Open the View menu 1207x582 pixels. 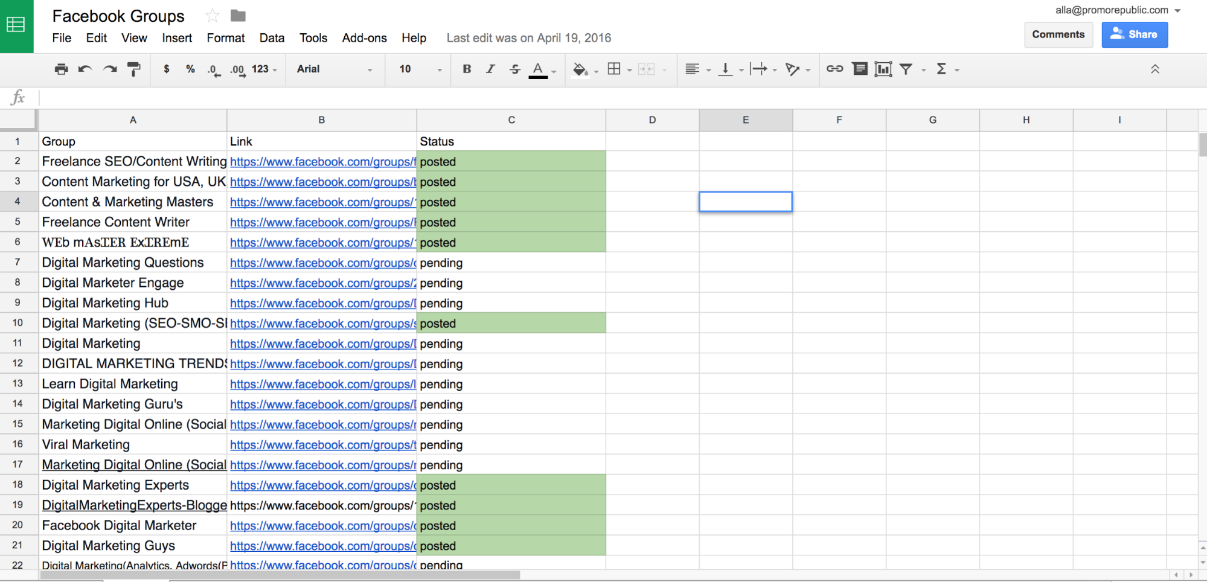(134, 38)
